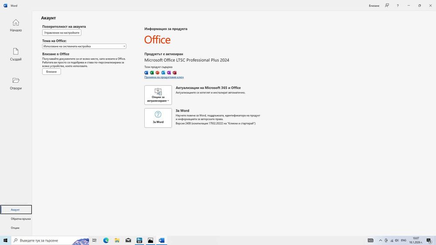436x245 pixels.
Task: Click the Версия 2408 version text
Action: 215,124
